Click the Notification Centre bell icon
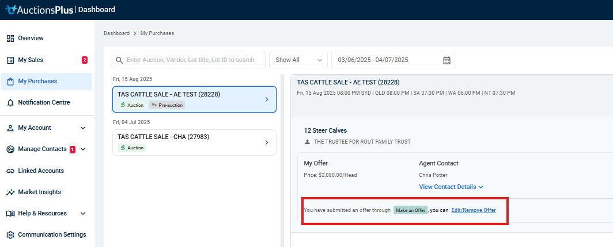Screen dimensions: 613x247 click(x=10, y=102)
